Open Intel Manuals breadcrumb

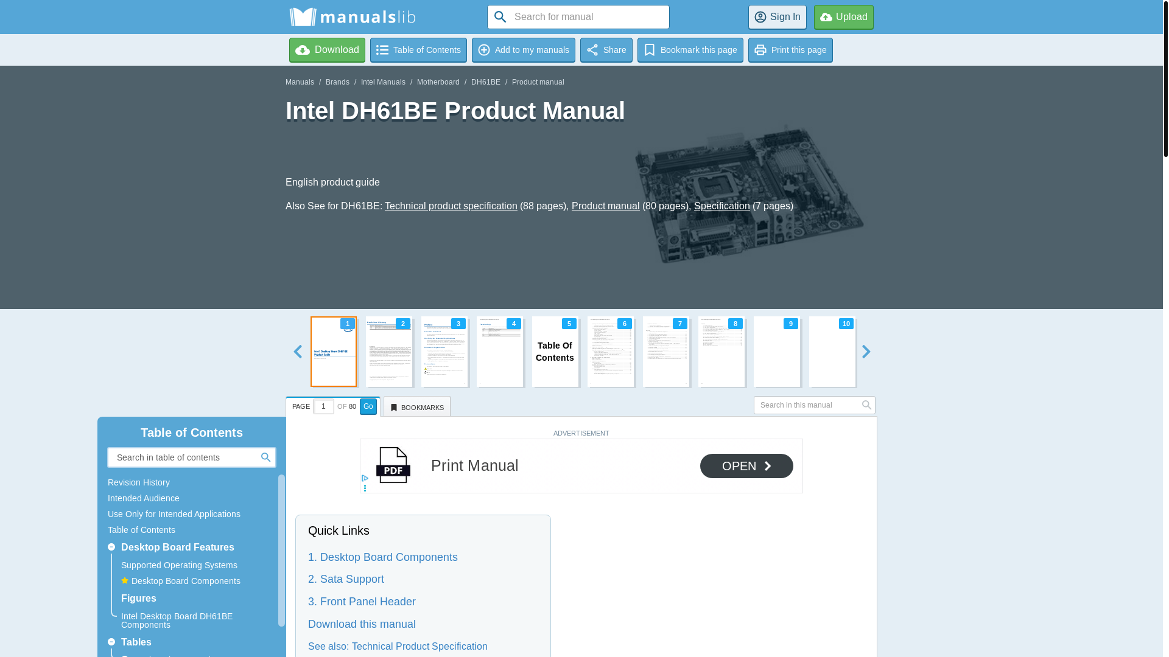point(383,82)
